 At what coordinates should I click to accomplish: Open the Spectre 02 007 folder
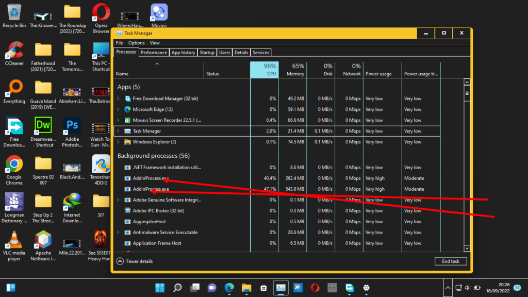click(43, 170)
